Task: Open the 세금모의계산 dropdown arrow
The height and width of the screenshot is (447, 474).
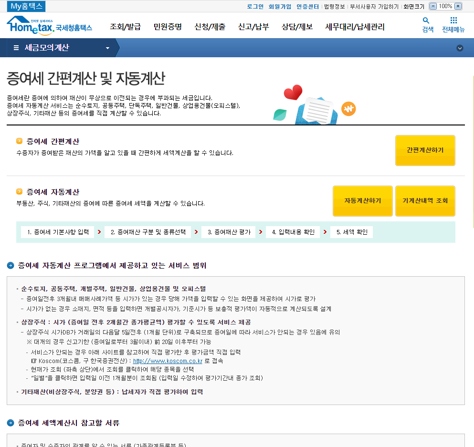Action: point(107,48)
